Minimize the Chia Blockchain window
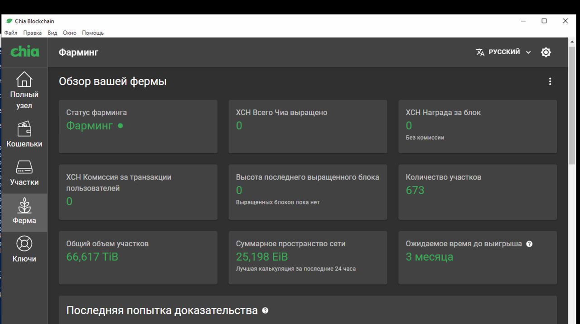 [523, 21]
